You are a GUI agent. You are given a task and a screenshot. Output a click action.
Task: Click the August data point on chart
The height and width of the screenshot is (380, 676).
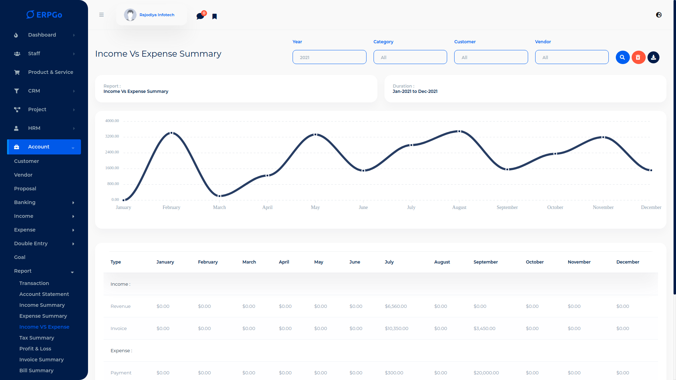point(459,131)
